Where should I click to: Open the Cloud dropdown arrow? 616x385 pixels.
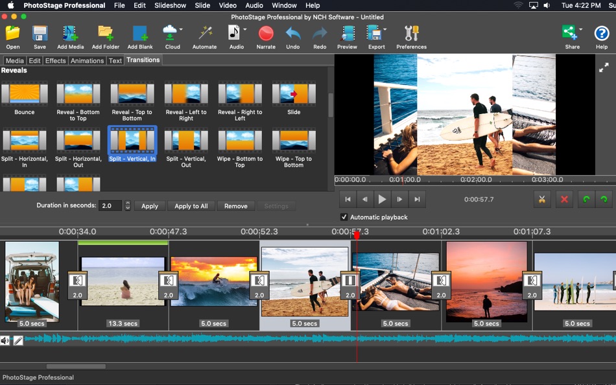(181, 29)
